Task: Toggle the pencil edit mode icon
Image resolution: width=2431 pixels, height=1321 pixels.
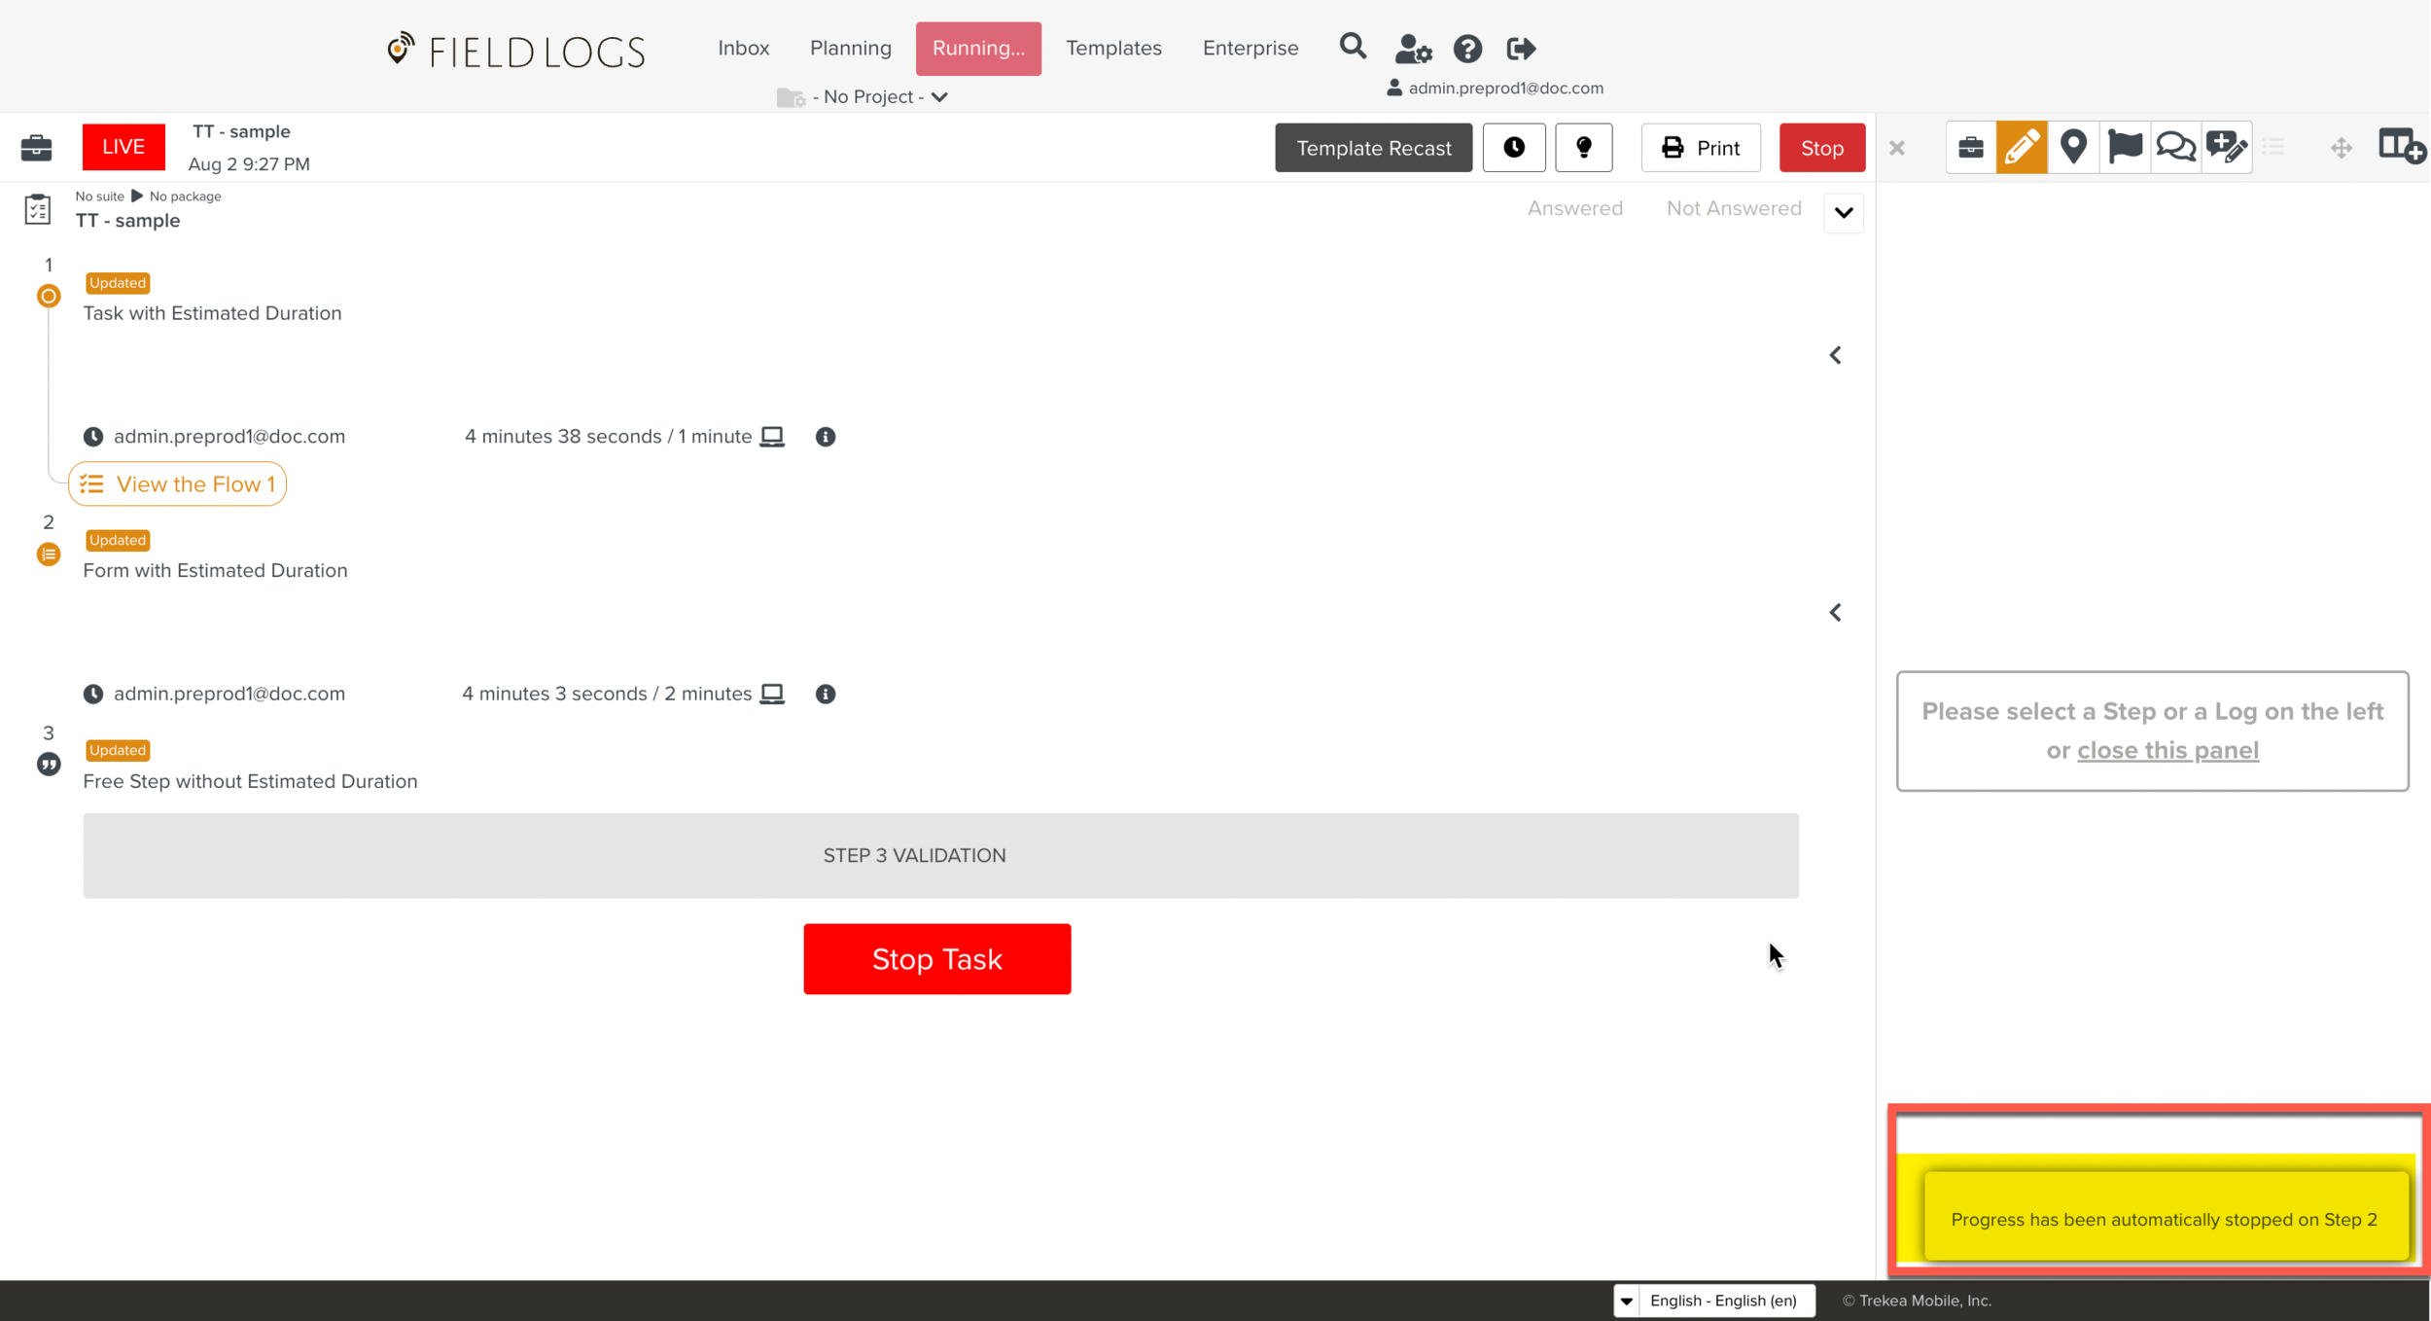Action: tap(2022, 147)
